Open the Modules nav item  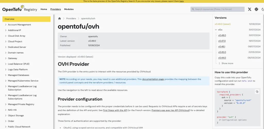tap(69, 9)
